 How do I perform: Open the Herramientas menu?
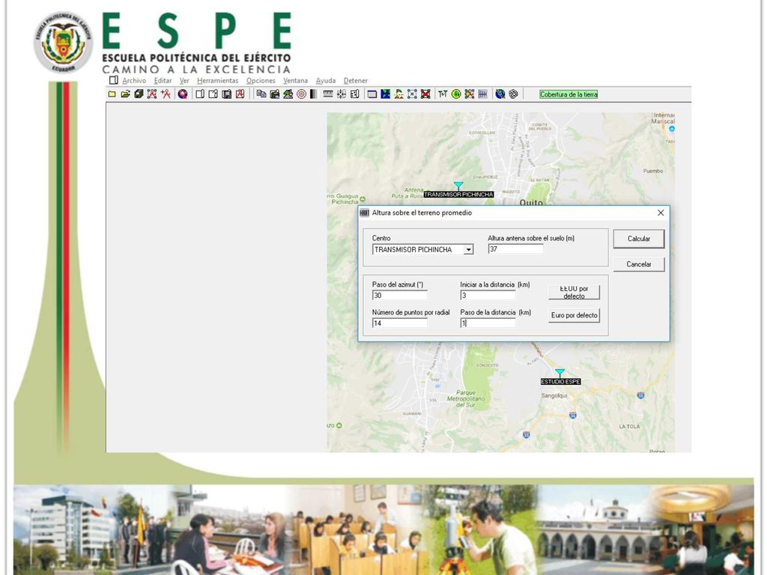(x=218, y=81)
